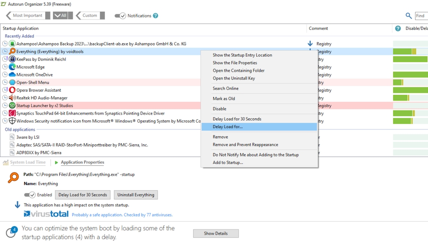Click the Comment column header
The image size is (428, 241).
[318, 28]
